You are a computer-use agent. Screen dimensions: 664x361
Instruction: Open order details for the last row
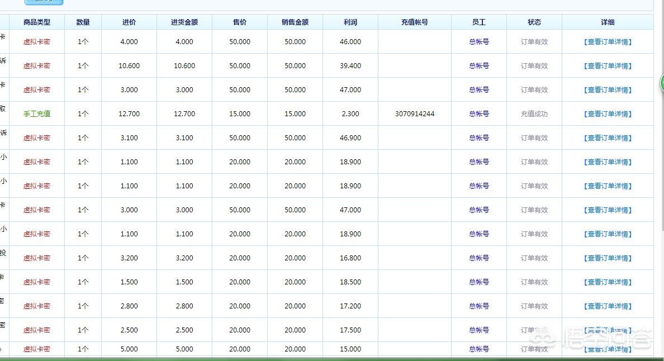(x=608, y=349)
